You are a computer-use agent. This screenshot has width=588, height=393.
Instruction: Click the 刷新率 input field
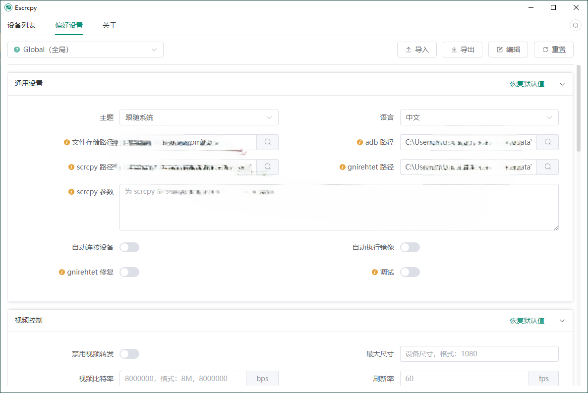464,379
